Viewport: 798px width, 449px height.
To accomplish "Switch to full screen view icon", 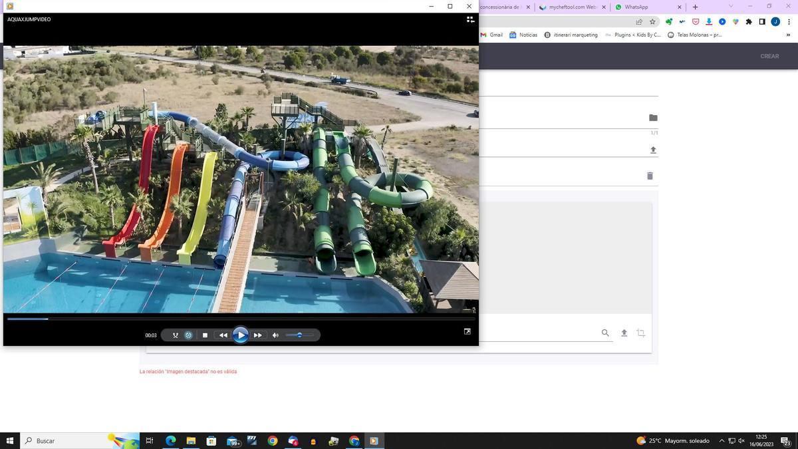I will point(467,331).
